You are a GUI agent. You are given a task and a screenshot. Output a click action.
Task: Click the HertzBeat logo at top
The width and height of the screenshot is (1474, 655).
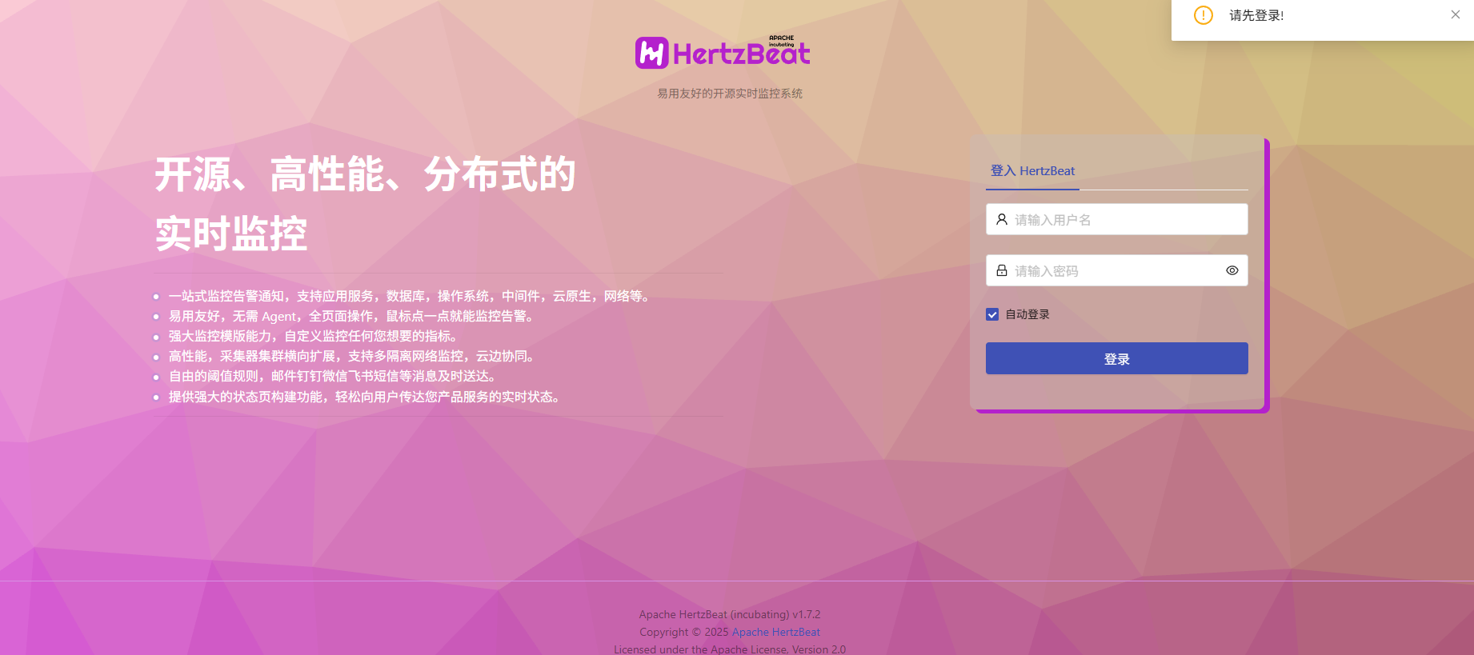click(723, 52)
